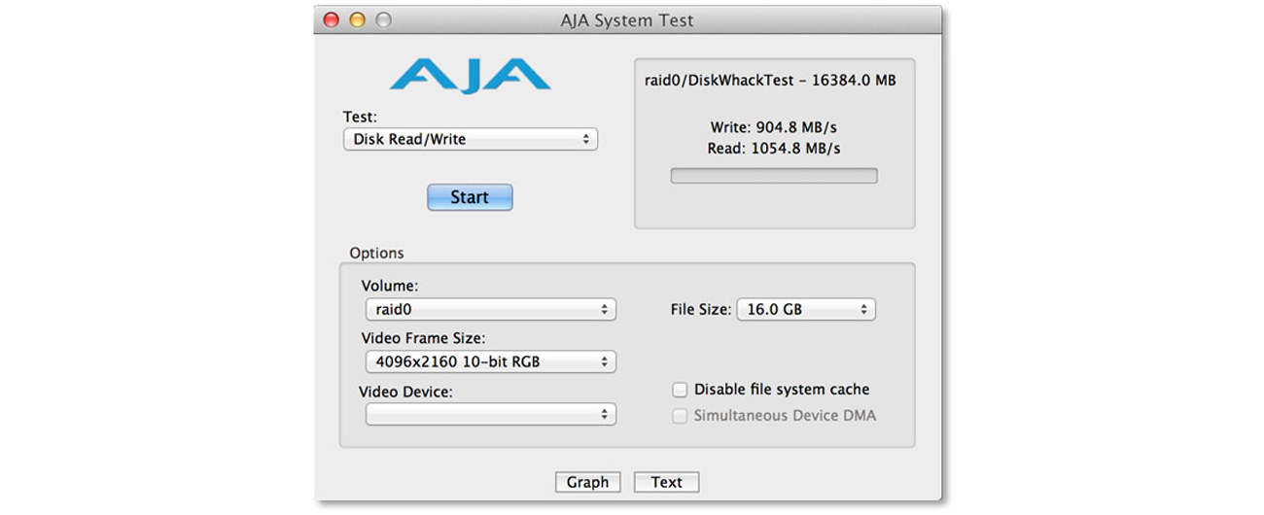Minimize the AJA System Test window
Image resolution: width=1264 pixels, height=515 pixels.
(x=357, y=19)
